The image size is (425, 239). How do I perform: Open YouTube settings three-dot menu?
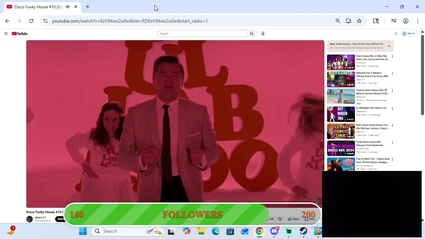[396, 34]
